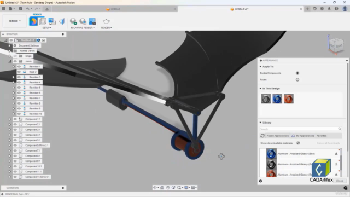This screenshot has width=350, height=197.
Task: Open the Orbit tool in the navigation bar
Action: coord(155,188)
